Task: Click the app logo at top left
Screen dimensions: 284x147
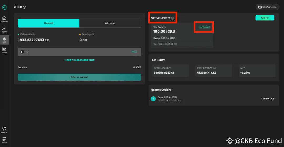Action: point(4,7)
